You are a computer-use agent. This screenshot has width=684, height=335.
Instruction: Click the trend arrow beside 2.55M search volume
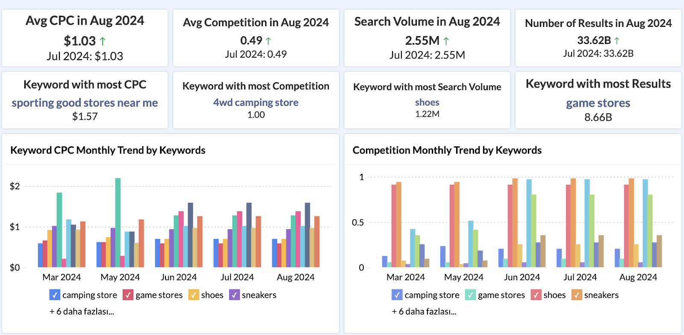coord(446,41)
